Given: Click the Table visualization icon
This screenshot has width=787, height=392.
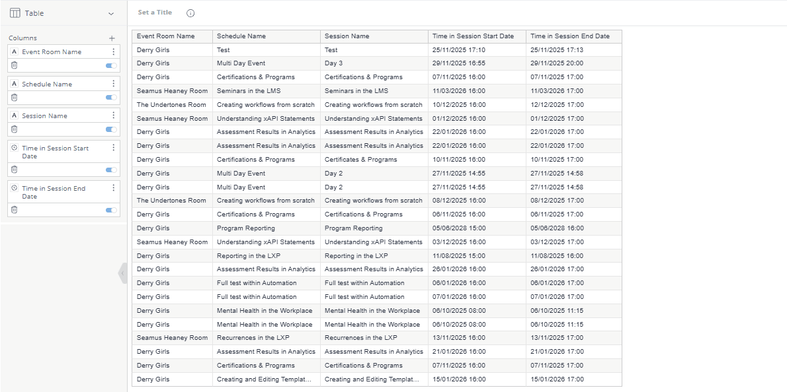Looking at the screenshot, I should (x=15, y=13).
